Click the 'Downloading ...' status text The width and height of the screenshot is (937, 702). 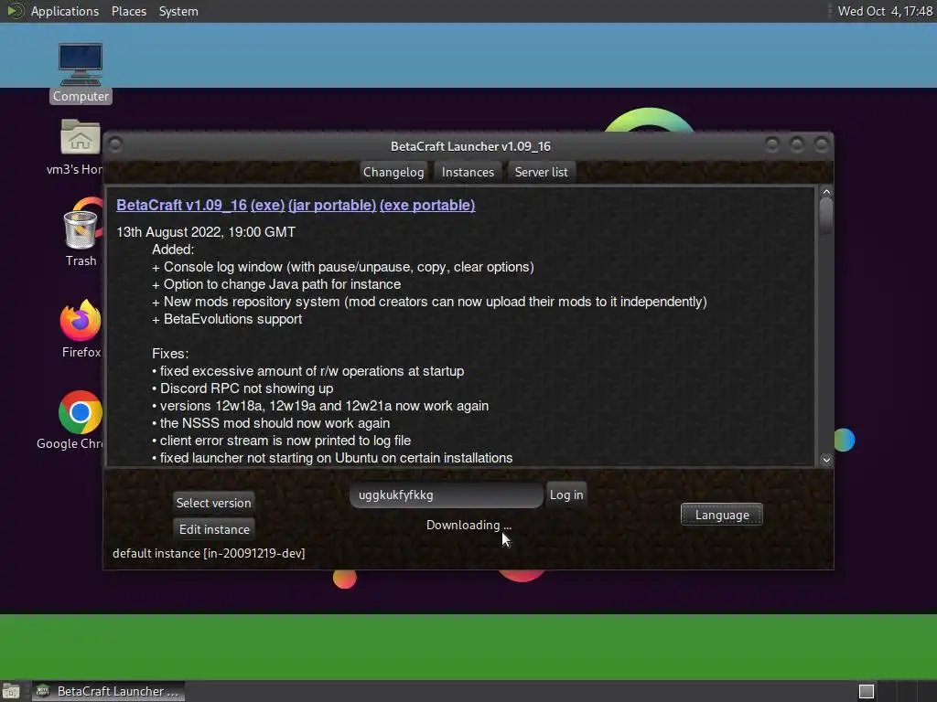pyautogui.click(x=468, y=526)
